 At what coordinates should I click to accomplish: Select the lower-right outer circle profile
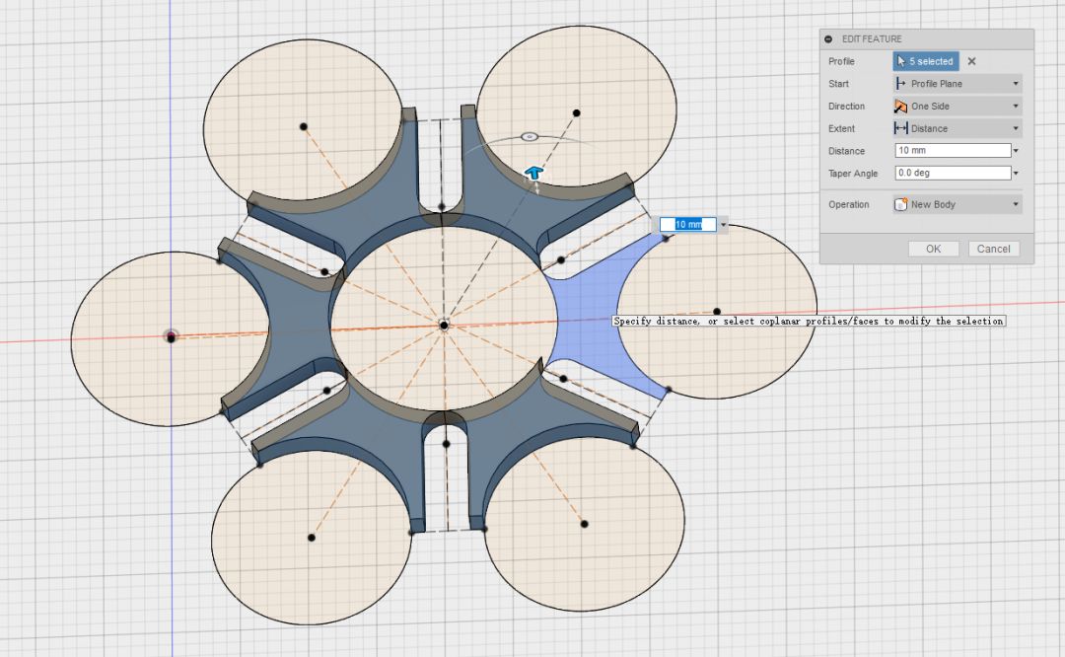click(x=584, y=524)
